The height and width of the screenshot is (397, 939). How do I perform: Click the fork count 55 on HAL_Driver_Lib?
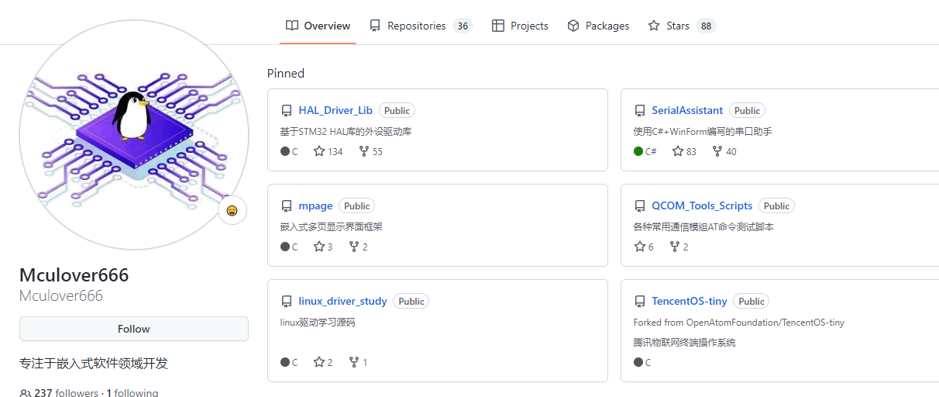click(370, 151)
